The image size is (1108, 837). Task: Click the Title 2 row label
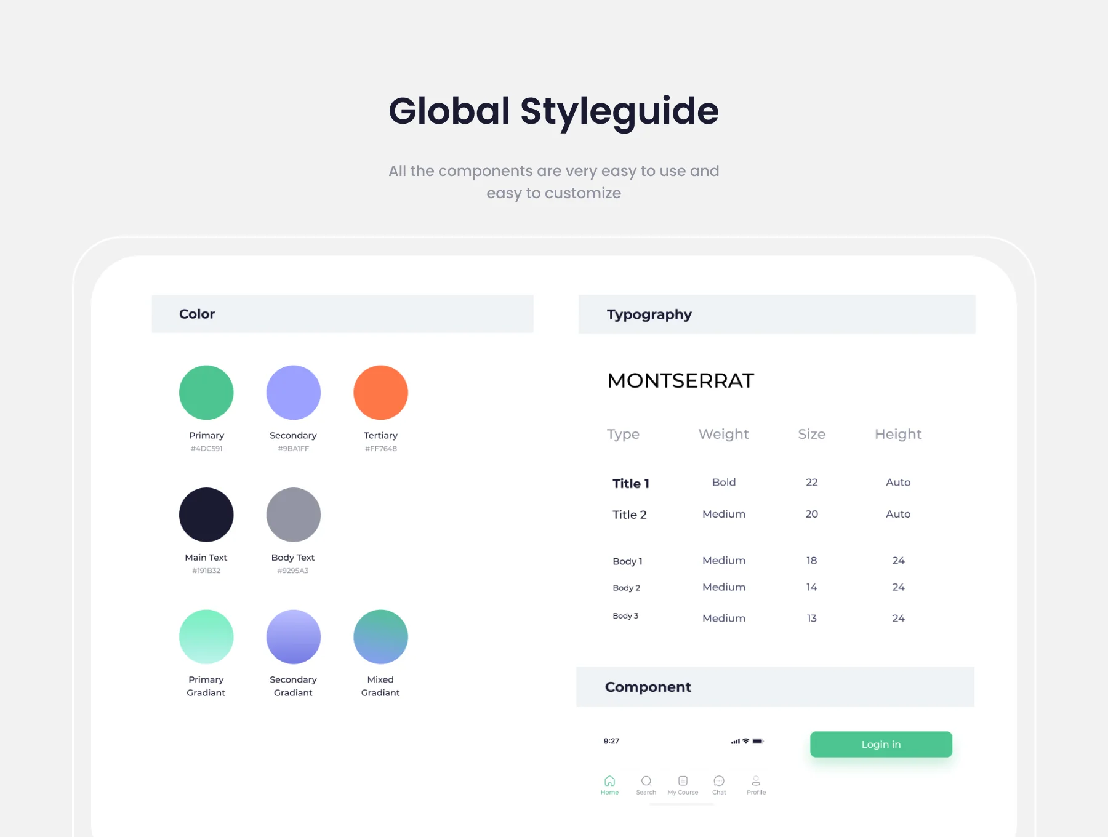(629, 515)
